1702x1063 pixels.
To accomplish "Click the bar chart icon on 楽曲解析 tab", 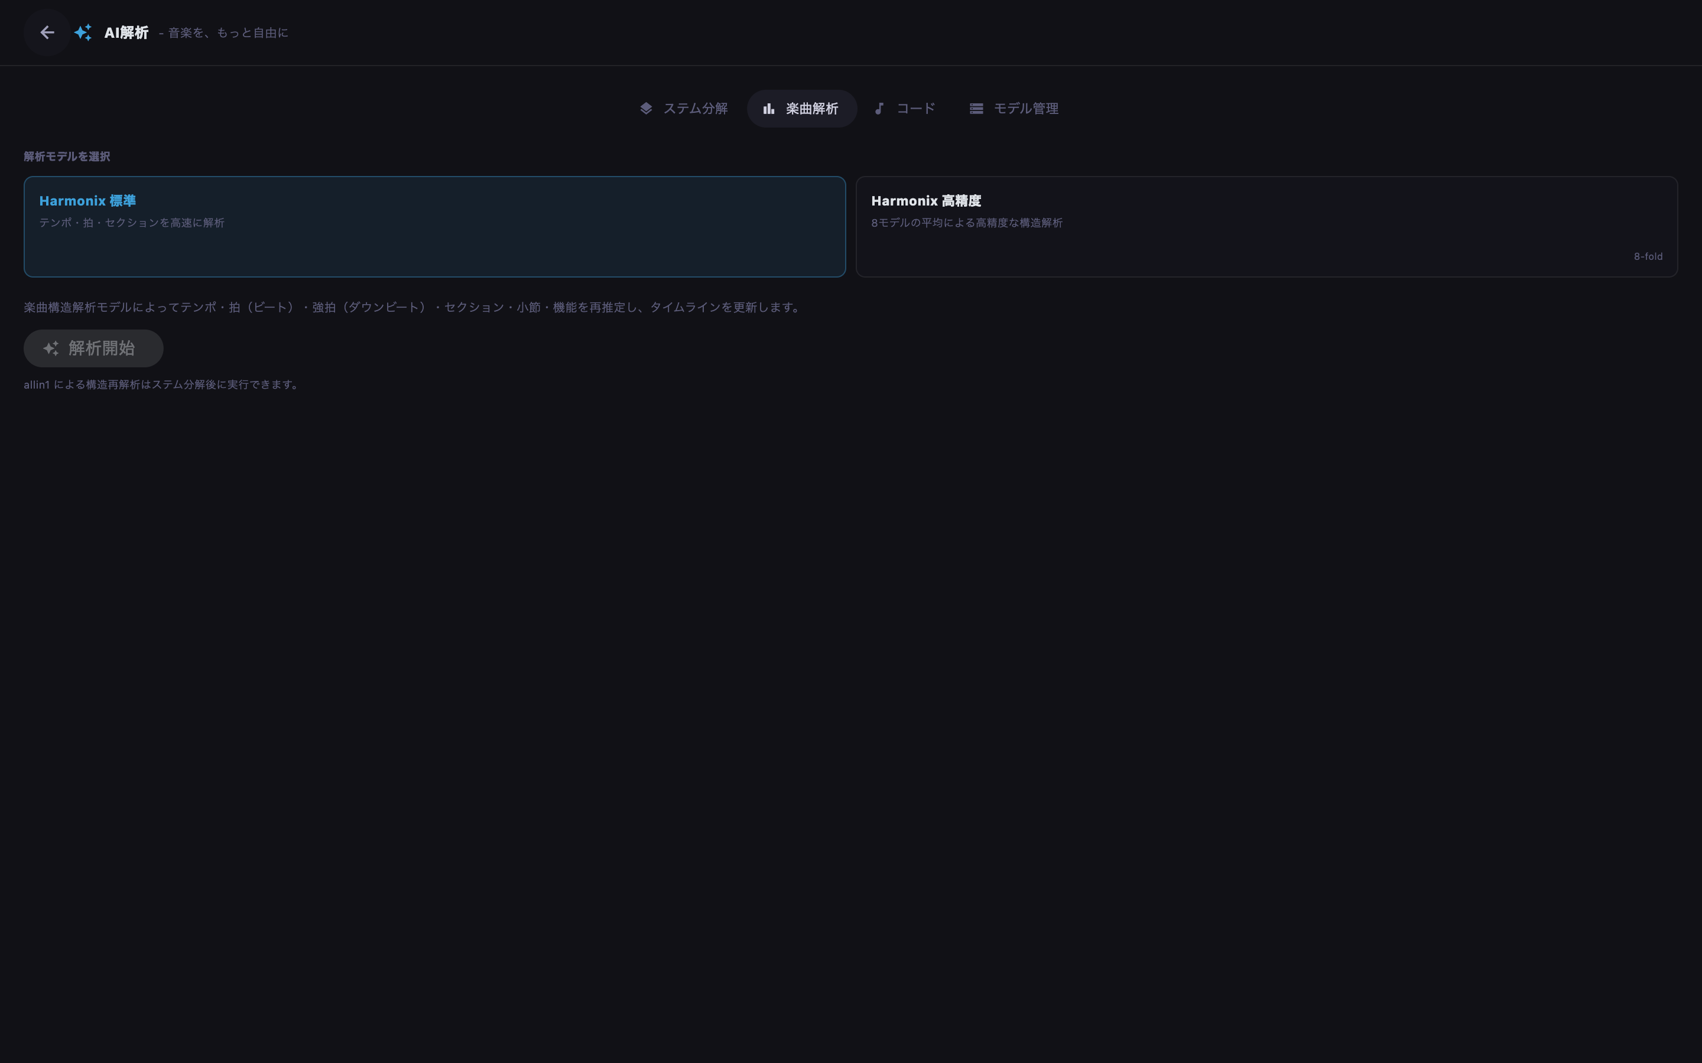I will point(769,108).
